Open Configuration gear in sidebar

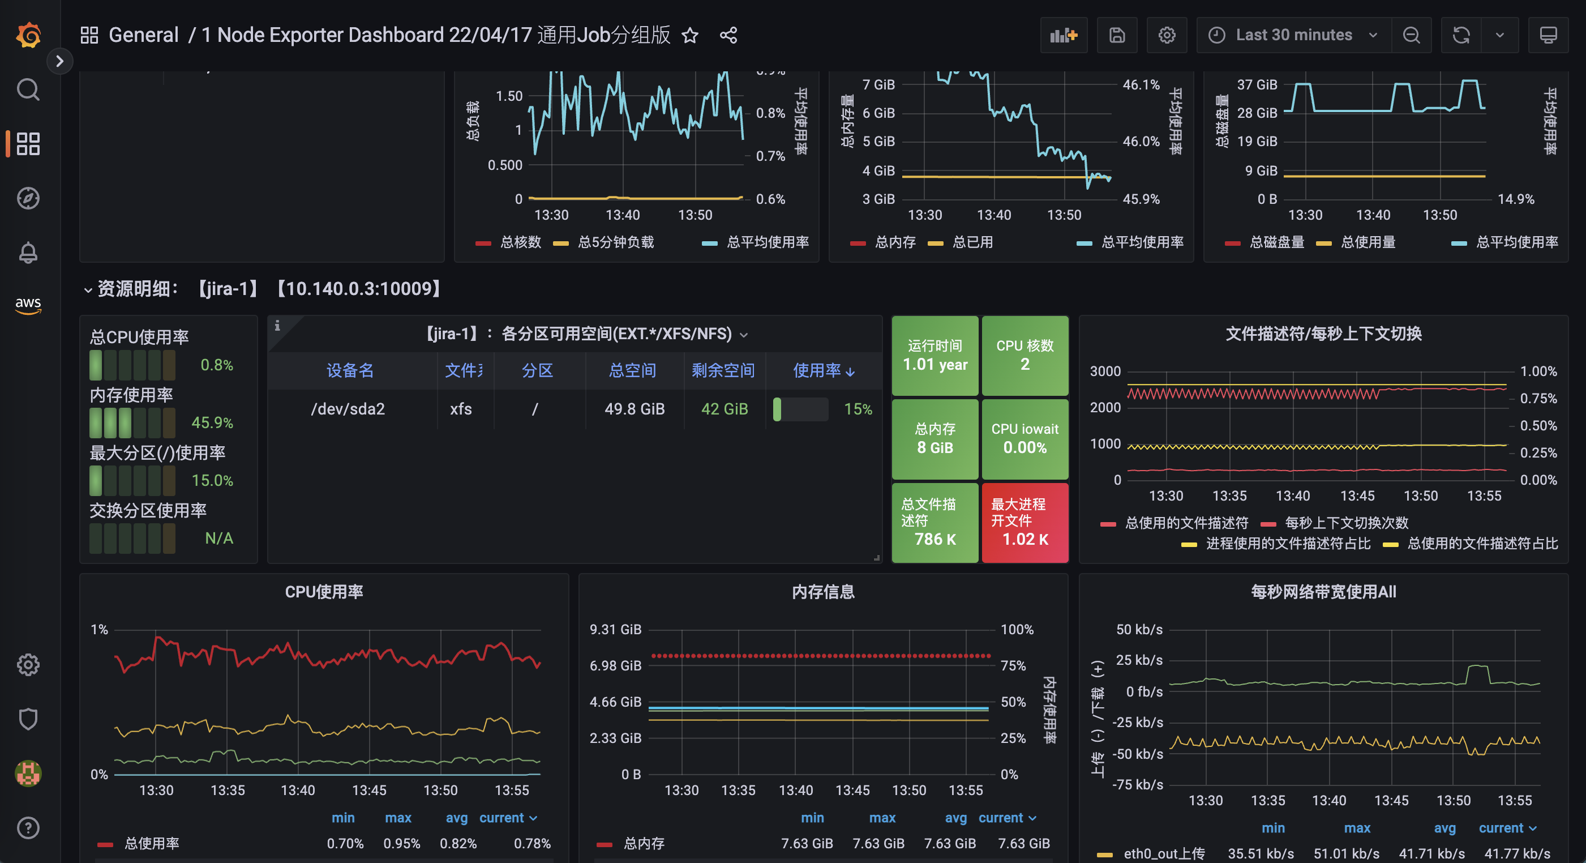(x=28, y=665)
